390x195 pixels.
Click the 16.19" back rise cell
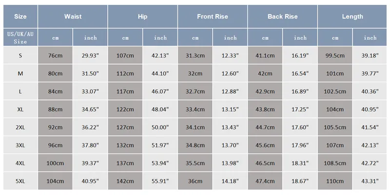pos(300,55)
